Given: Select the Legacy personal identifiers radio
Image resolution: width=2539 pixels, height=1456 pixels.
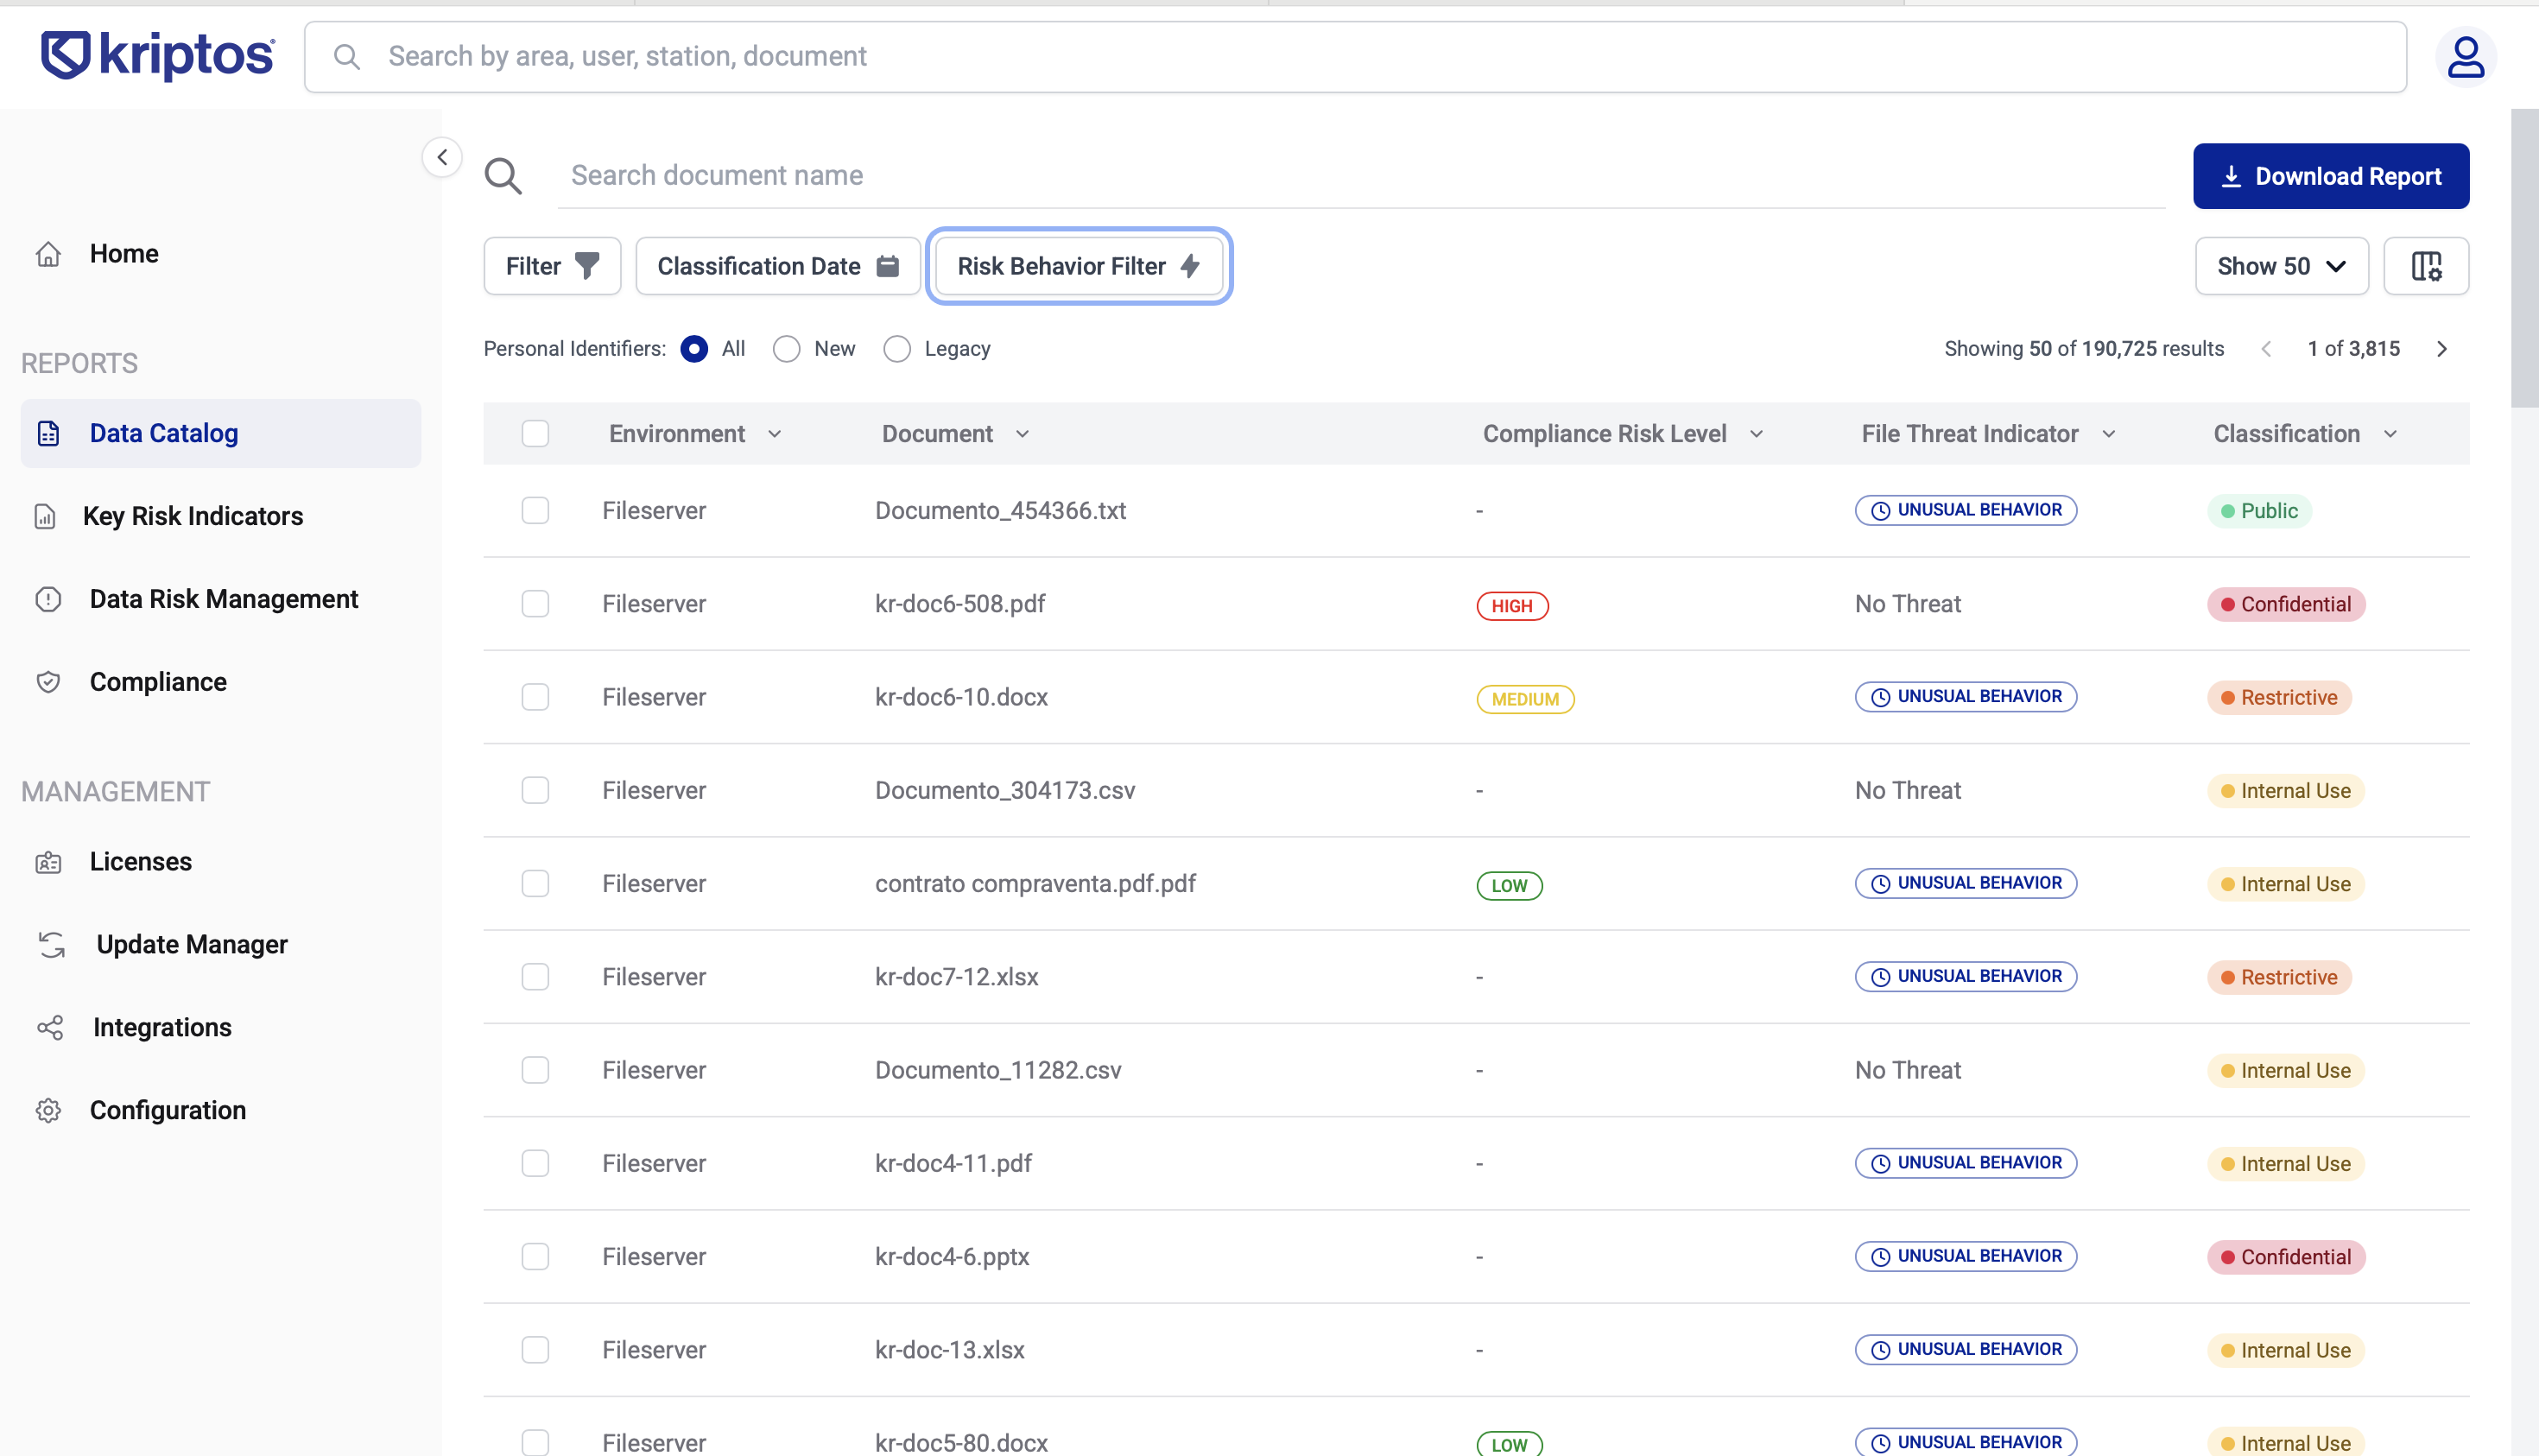Looking at the screenshot, I should coord(896,349).
